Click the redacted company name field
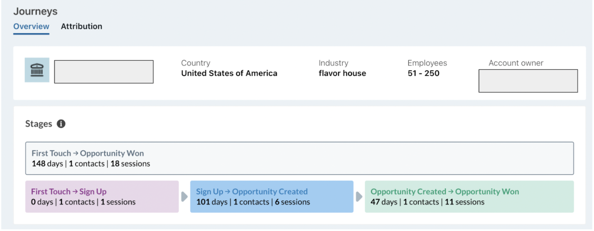 point(104,72)
